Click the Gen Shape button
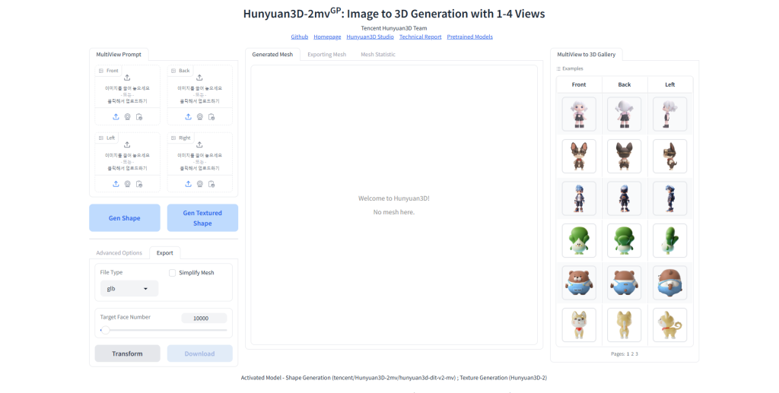 click(125, 218)
